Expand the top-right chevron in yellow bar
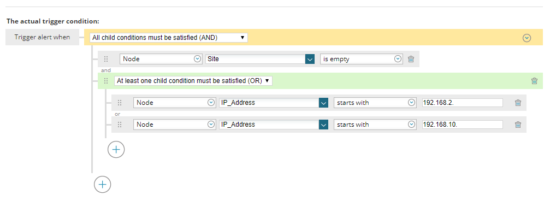Screen dimensions: 550x201 (527, 38)
